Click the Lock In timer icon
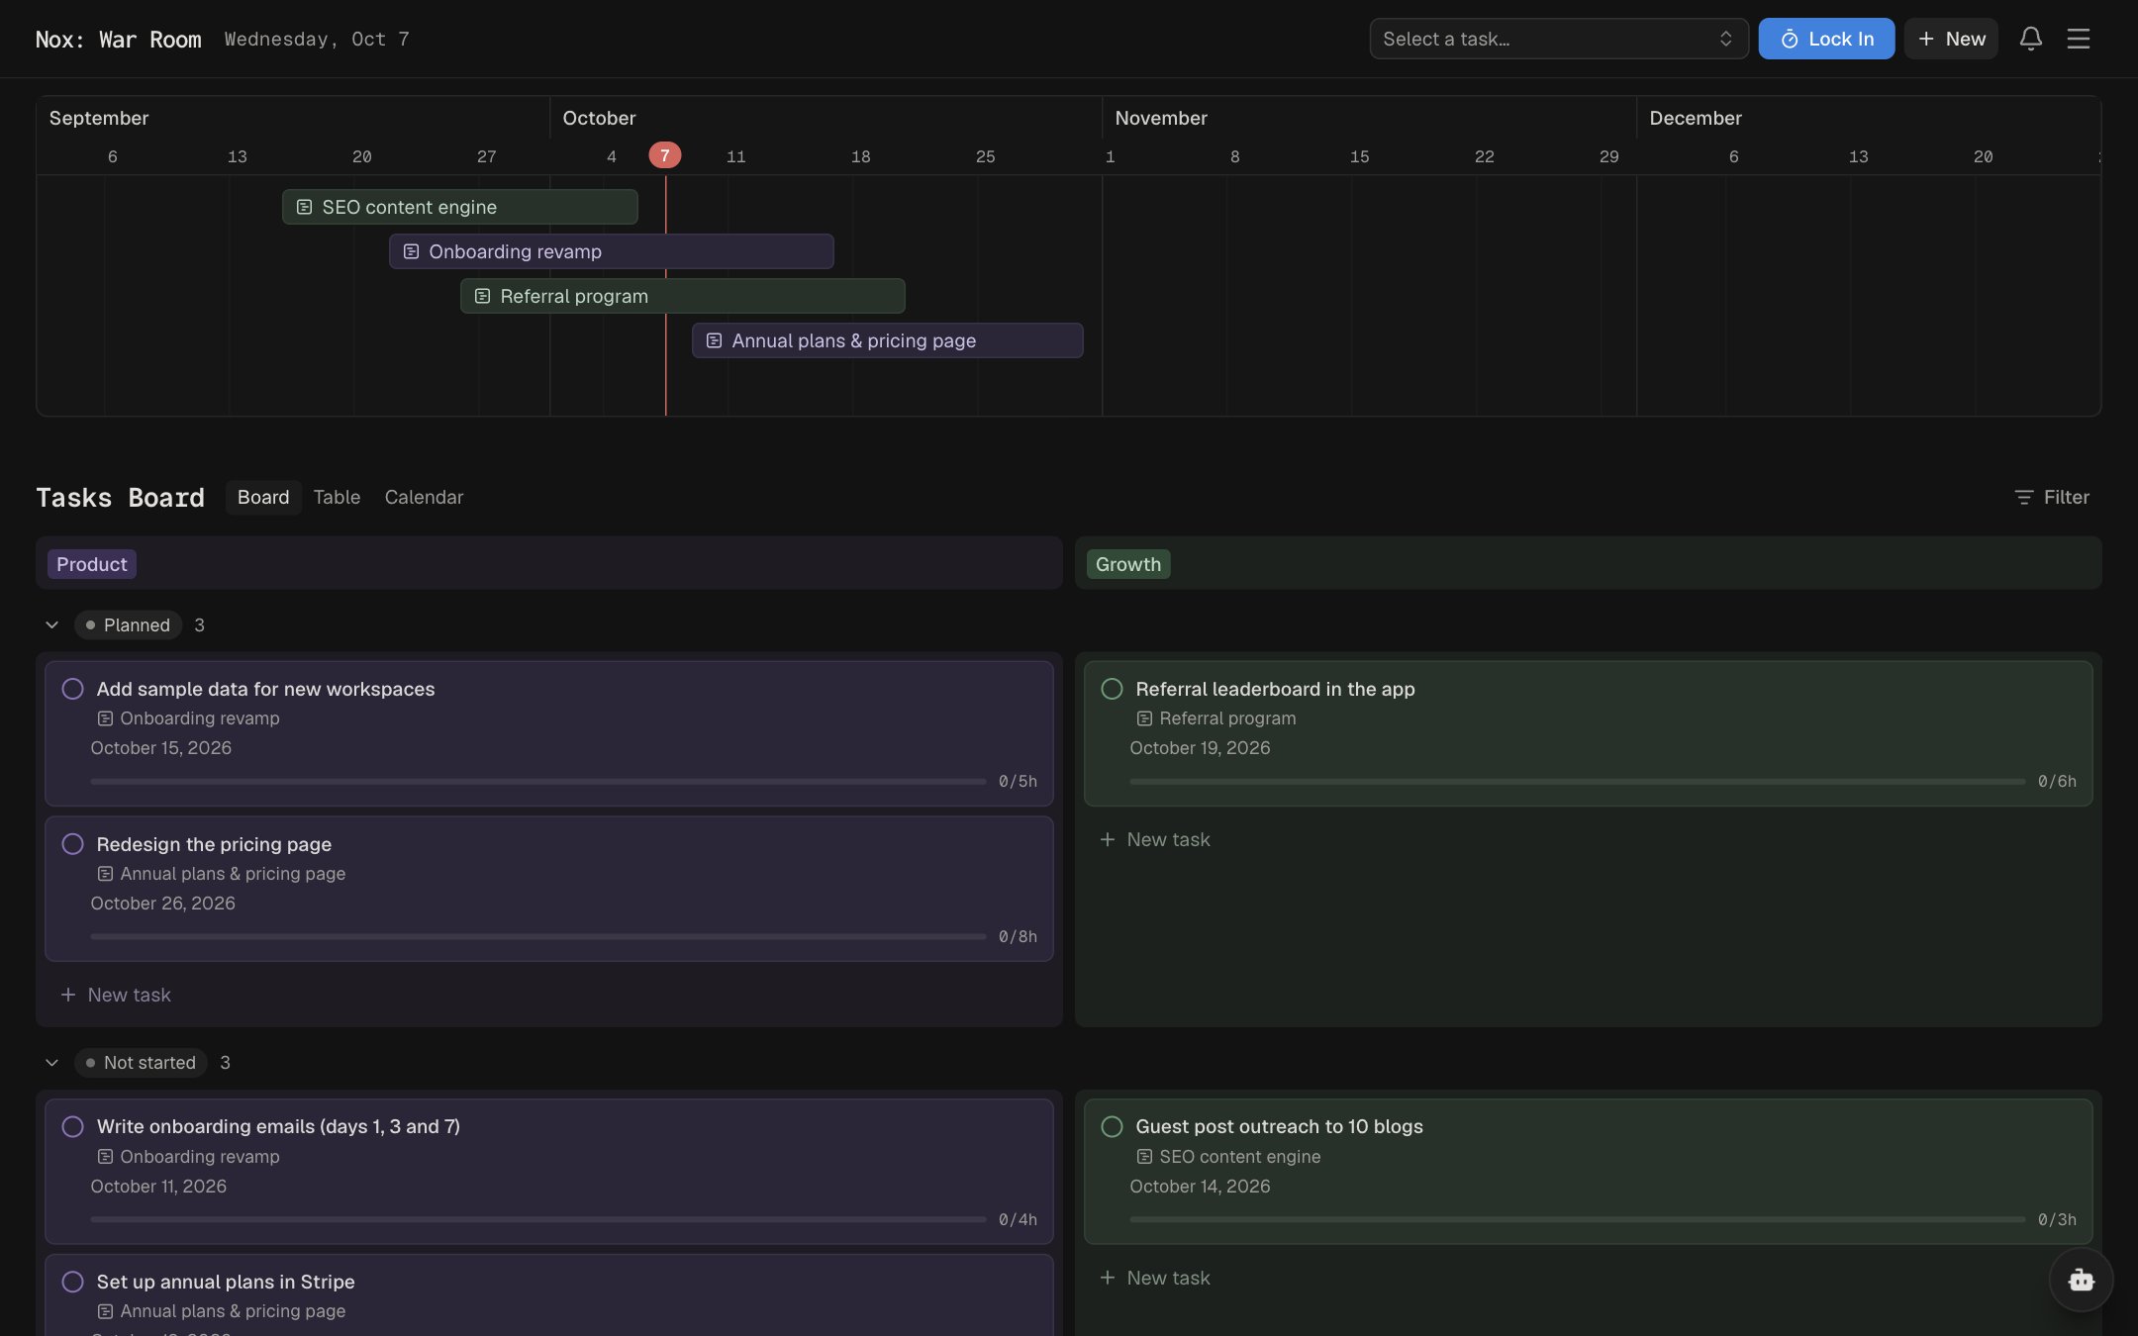 (1789, 40)
